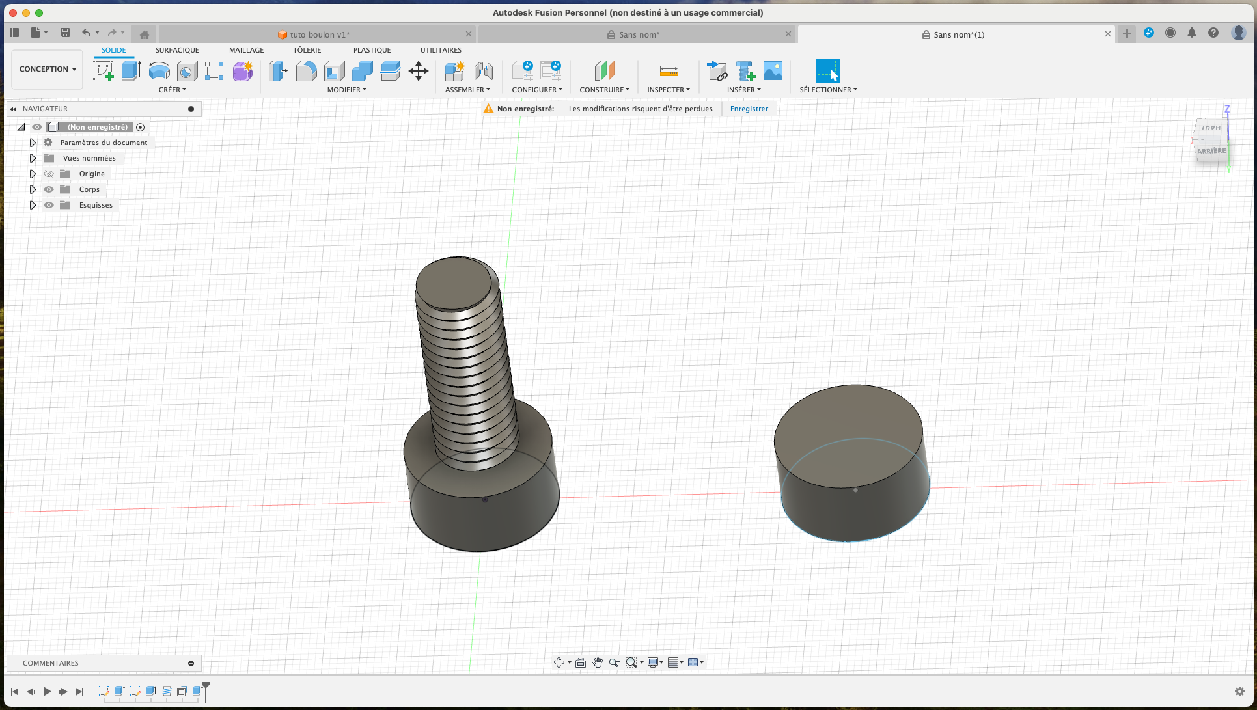The height and width of the screenshot is (710, 1257).
Task: Switch to the SURFACIQUE tab
Action: click(x=177, y=50)
